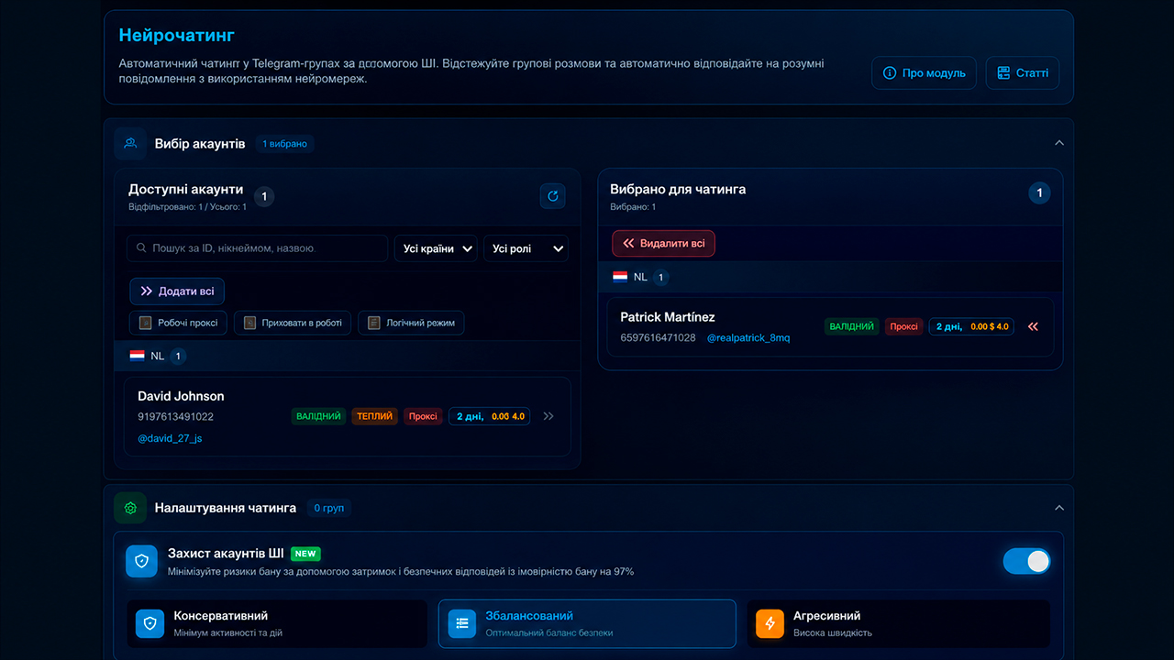Click the Видалити всі button
Viewport: 1174px width, 660px height.
point(664,244)
